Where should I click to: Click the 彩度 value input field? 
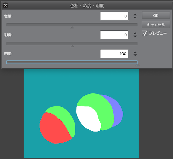(x=114, y=35)
